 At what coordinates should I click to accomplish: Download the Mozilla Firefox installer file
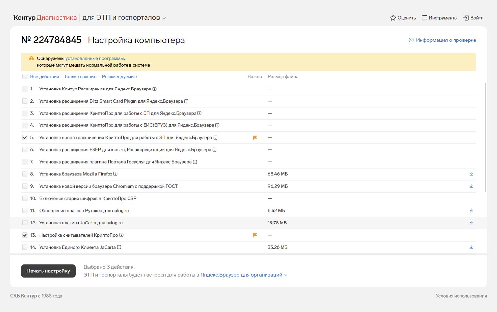[471, 174]
